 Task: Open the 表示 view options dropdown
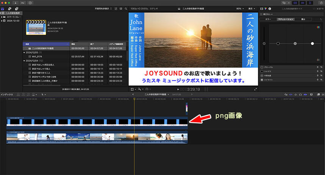(251, 8)
